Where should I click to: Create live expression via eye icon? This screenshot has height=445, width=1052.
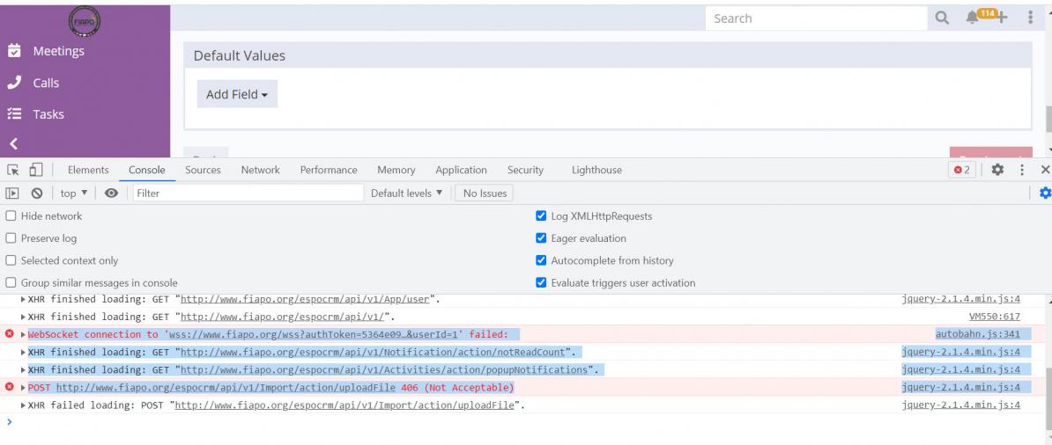pyautogui.click(x=111, y=193)
